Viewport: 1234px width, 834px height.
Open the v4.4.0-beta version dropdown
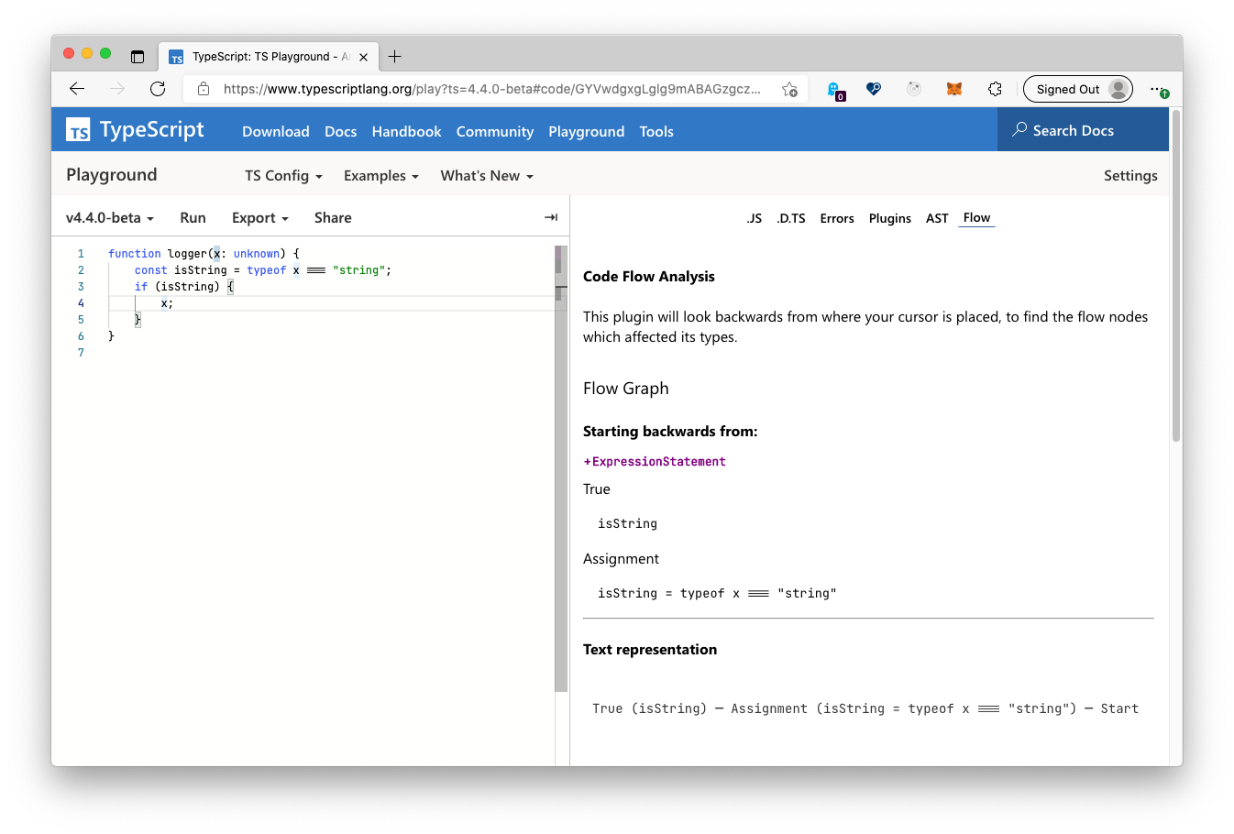[x=110, y=217]
